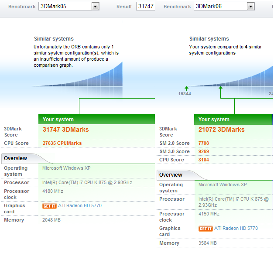Image resolution: width=274 pixels, height=253 pixels.
Task: Open ATI Radeon HD 5770 link under 3DMark06
Action: tap(236, 229)
